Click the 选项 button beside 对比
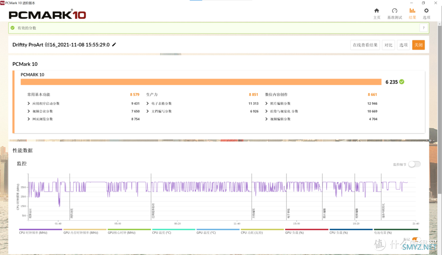The height and width of the screenshot is (255, 442). pos(404,45)
